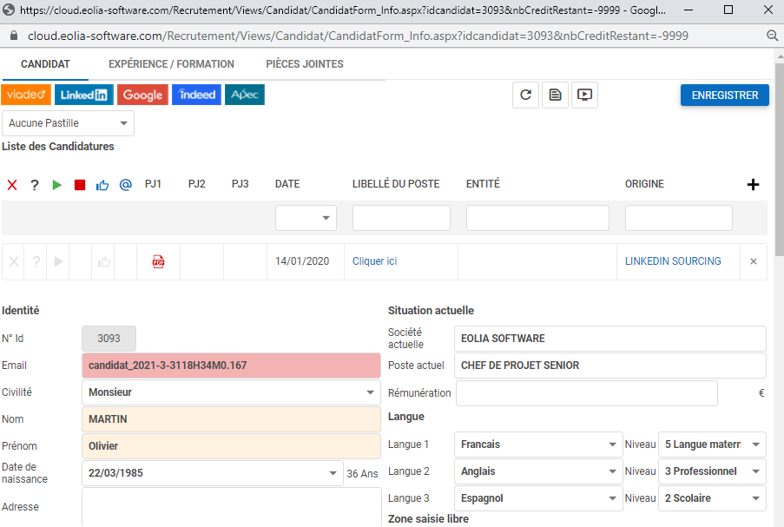
Task: Remove the candidature row with X
Action: (753, 261)
